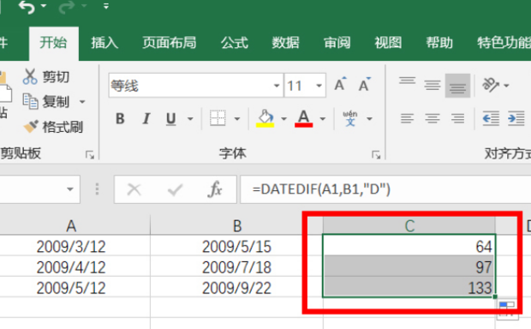This screenshot has width=531, height=329.
Task: Toggle Bold formatting
Action: [120, 119]
